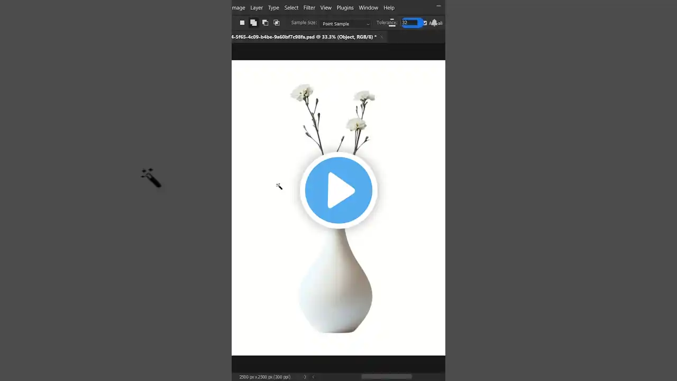Screen dimensions: 677x381
Task: Open the Plugins menu
Action: (345, 8)
